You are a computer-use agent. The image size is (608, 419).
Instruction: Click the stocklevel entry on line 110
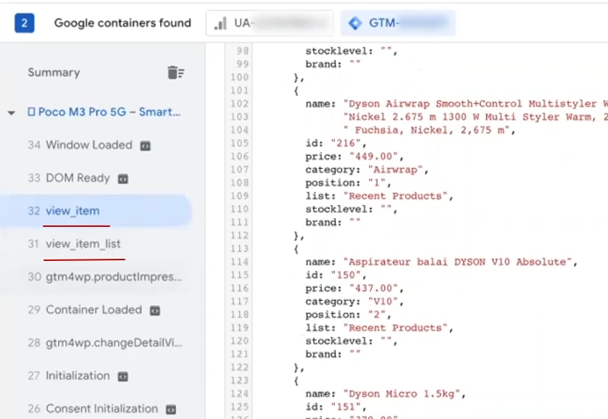pyautogui.click(x=351, y=209)
